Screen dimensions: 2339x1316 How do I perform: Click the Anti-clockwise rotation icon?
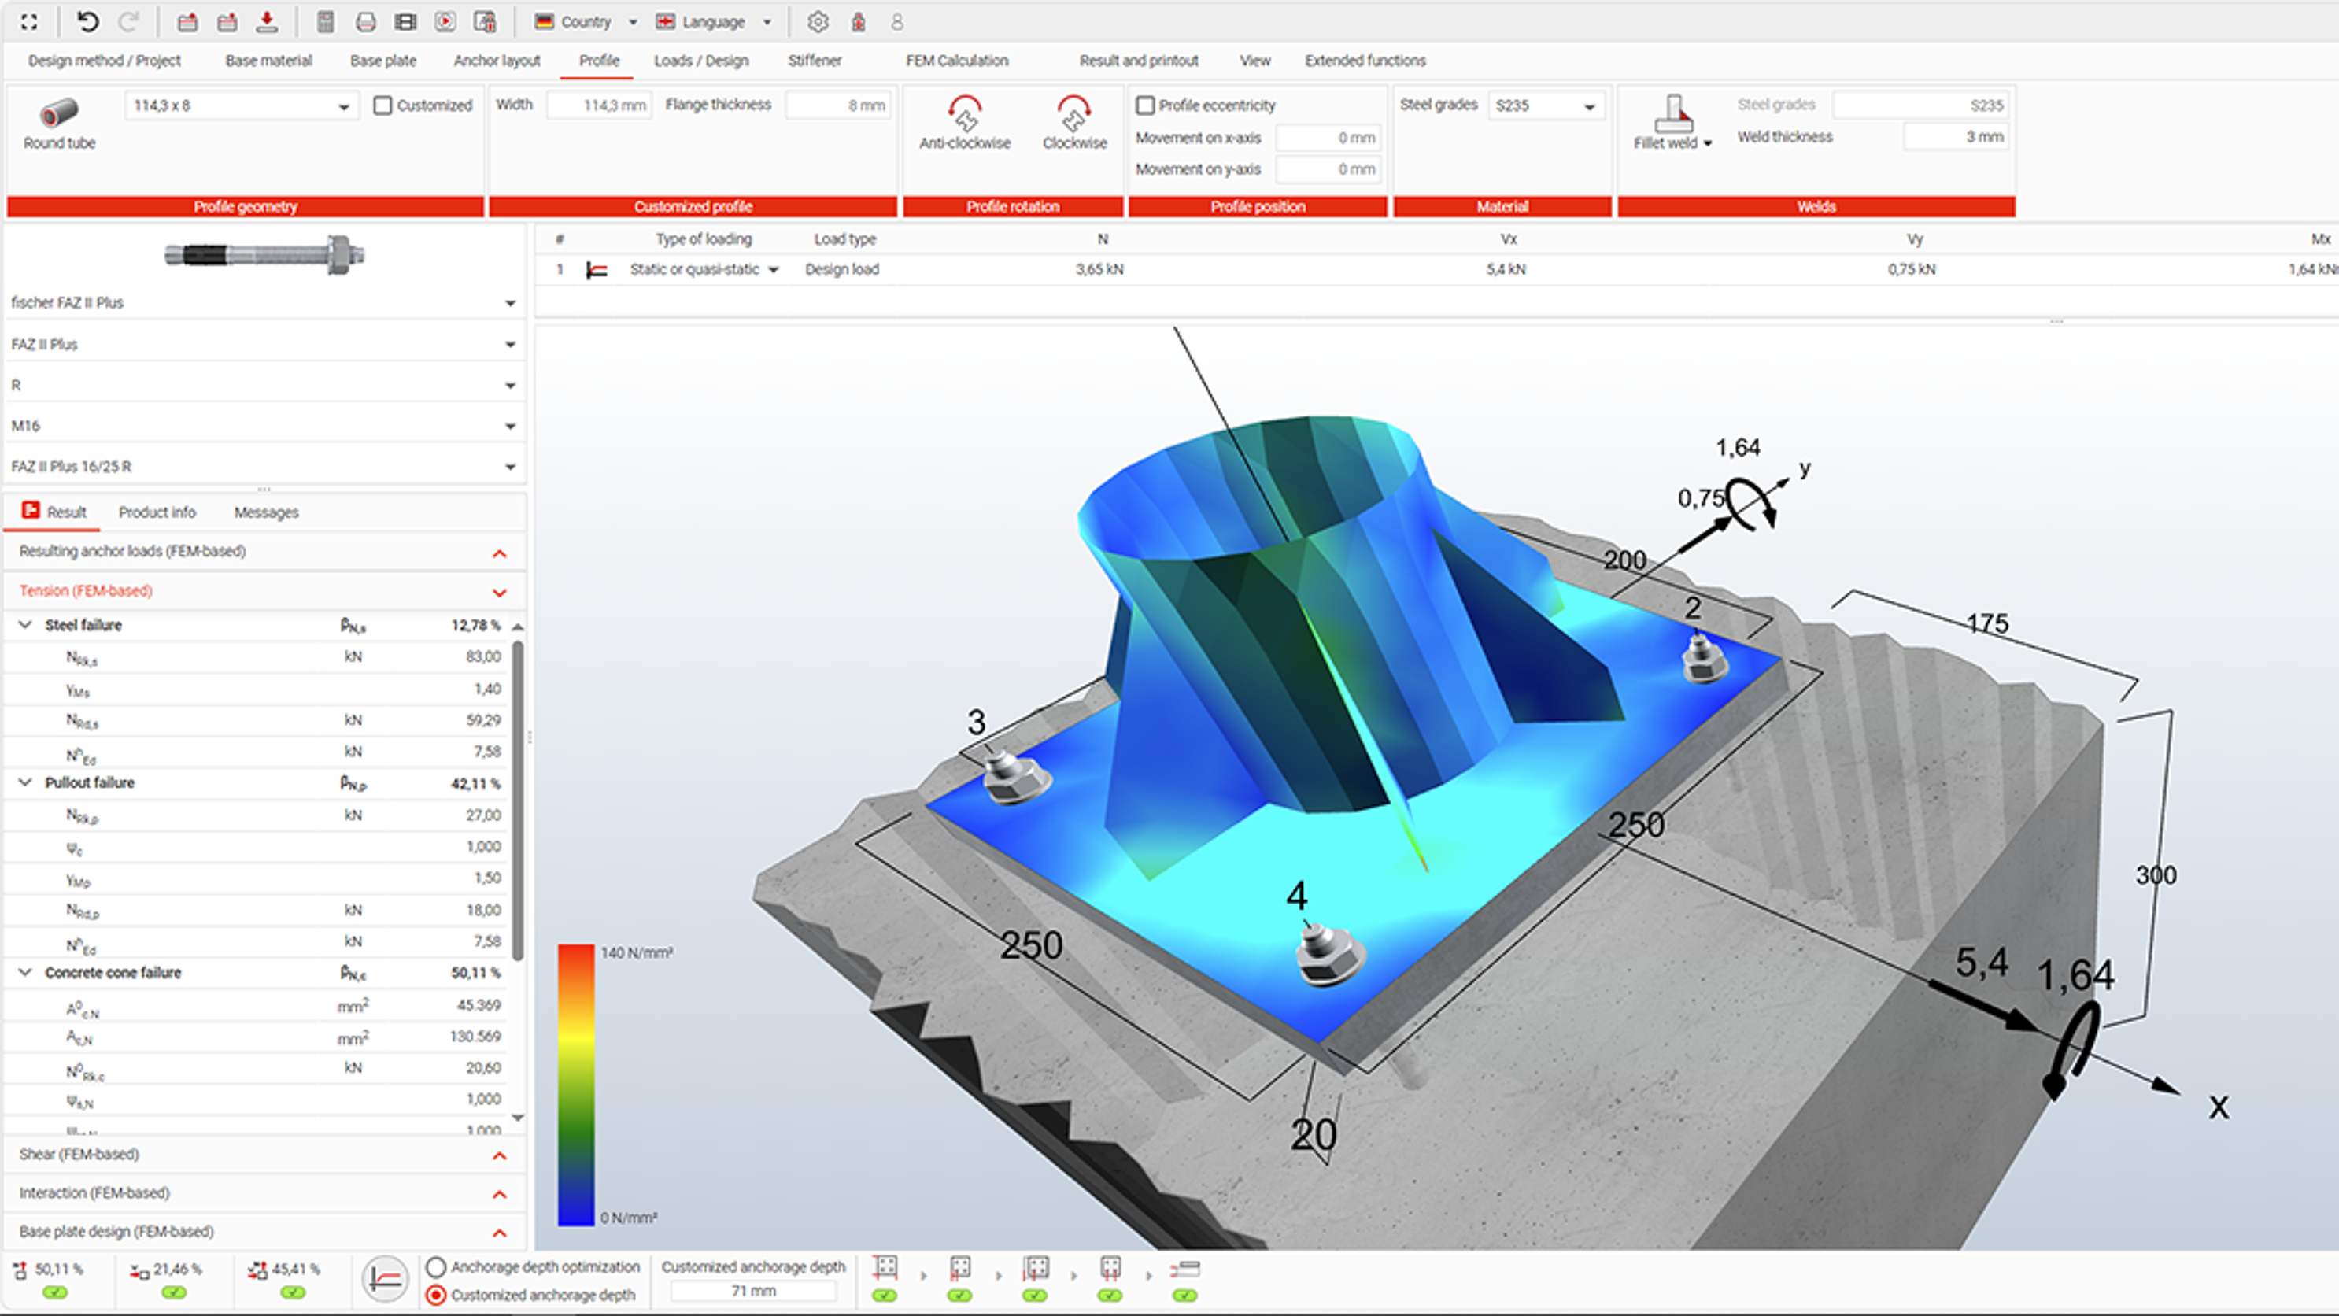pyautogui.click(x=964, y=116)
